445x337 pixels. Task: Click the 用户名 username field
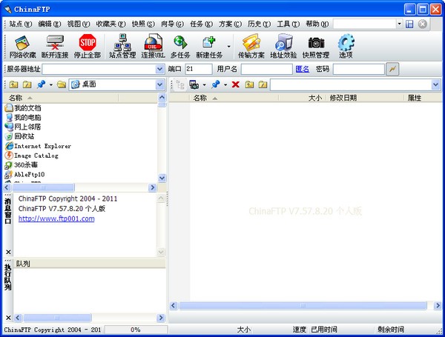pos(267,69)
